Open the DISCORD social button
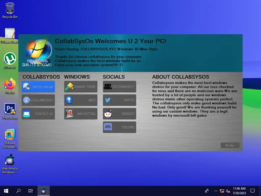 pyautogui.click(x=120, y=127)
